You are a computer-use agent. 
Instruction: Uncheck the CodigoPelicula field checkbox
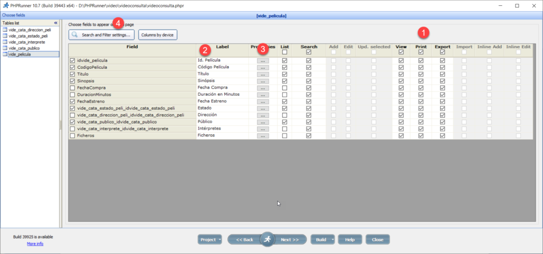[73, 68]
